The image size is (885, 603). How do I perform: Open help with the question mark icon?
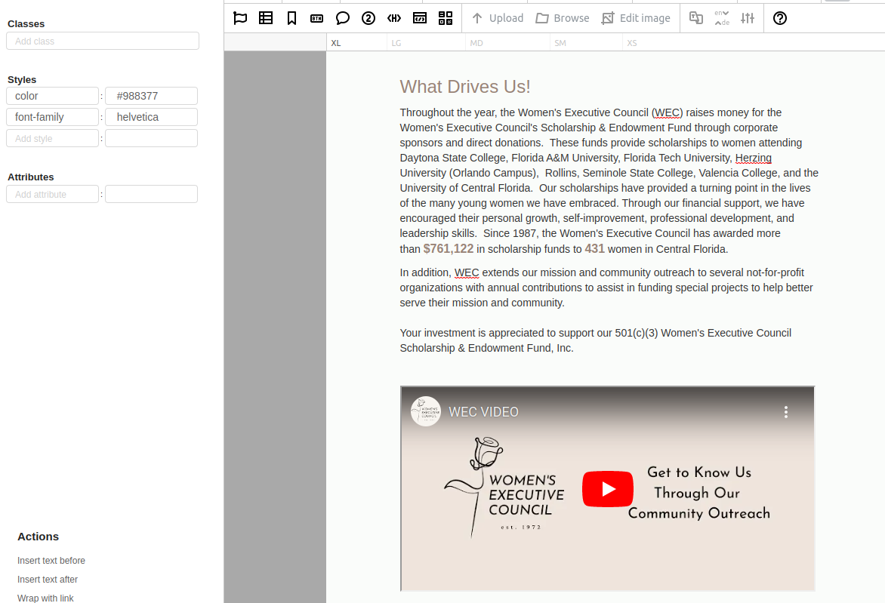pos(780,18)
